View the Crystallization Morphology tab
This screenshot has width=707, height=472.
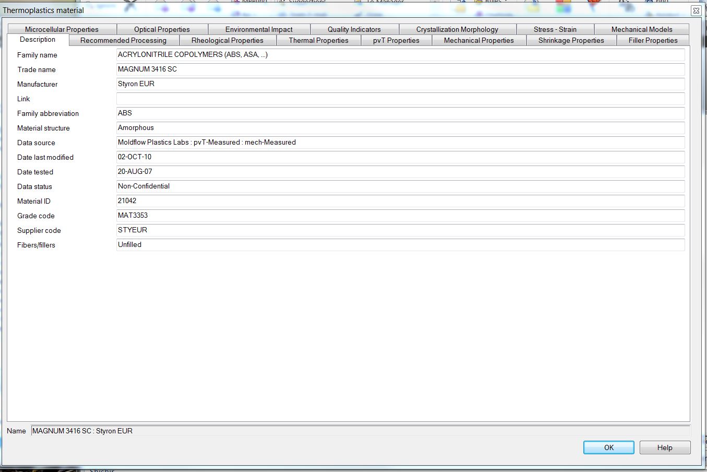(457, 29)
